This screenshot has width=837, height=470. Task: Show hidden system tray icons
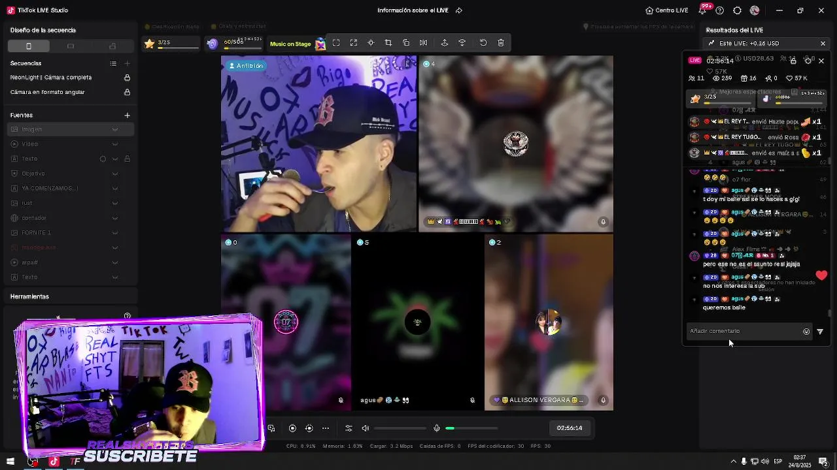coord(733,462)
